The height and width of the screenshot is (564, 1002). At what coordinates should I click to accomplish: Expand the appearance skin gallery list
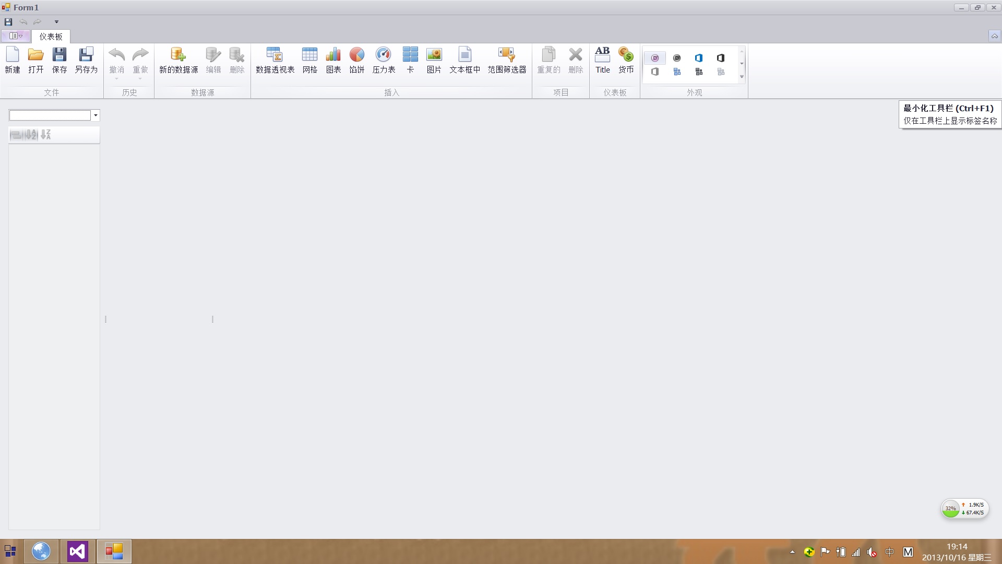tap(742, 77)
